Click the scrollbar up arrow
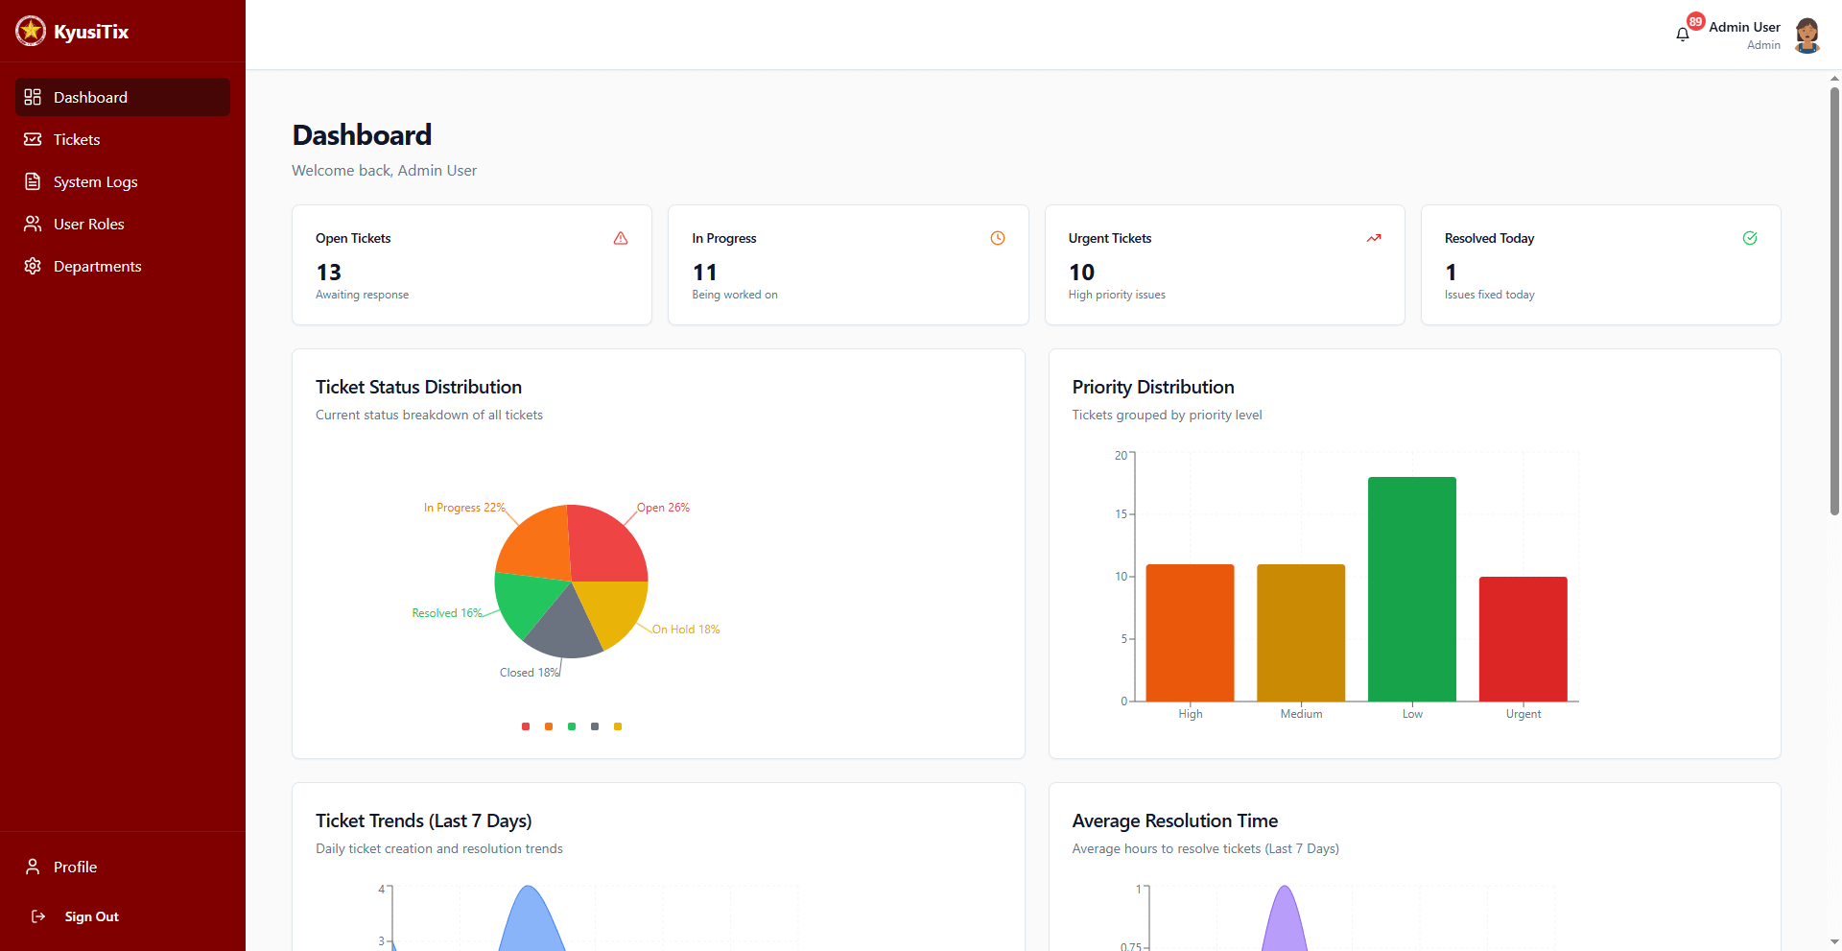1842x951 pixels. click(x=1832, y=78)
